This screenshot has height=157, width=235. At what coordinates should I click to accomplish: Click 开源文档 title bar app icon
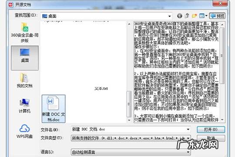click(11, 5)
